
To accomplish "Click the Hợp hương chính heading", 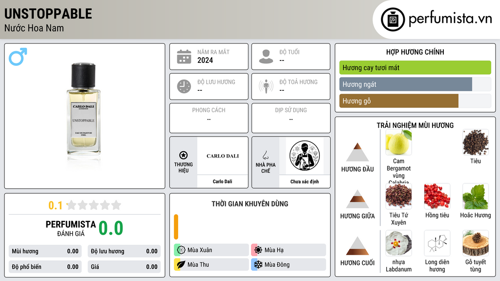I will [x=415, y=52].
